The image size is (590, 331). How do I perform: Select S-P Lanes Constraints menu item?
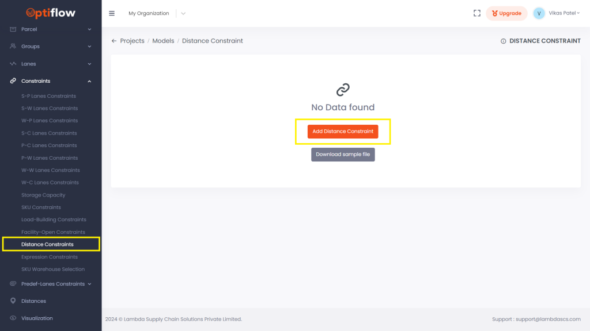(48, 96)
